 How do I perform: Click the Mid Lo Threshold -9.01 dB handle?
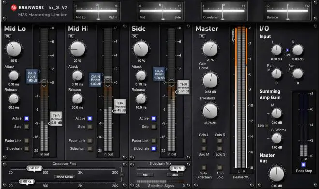coord(56,118)
